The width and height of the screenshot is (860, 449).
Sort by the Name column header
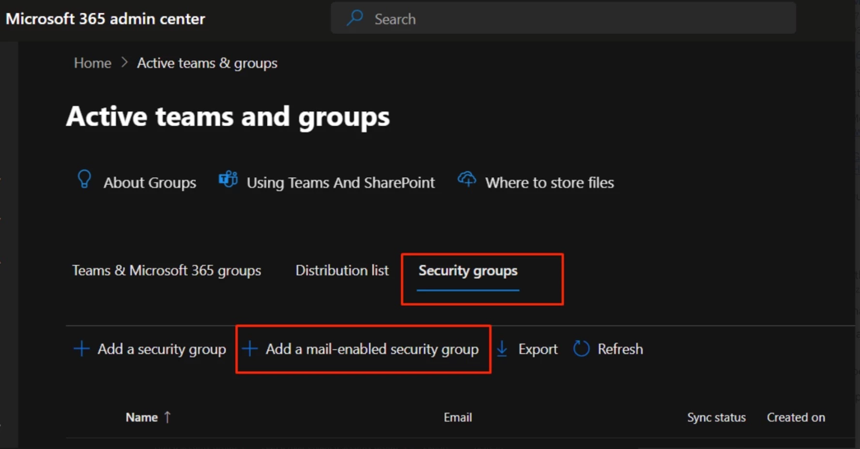click(x=141, y=417)
